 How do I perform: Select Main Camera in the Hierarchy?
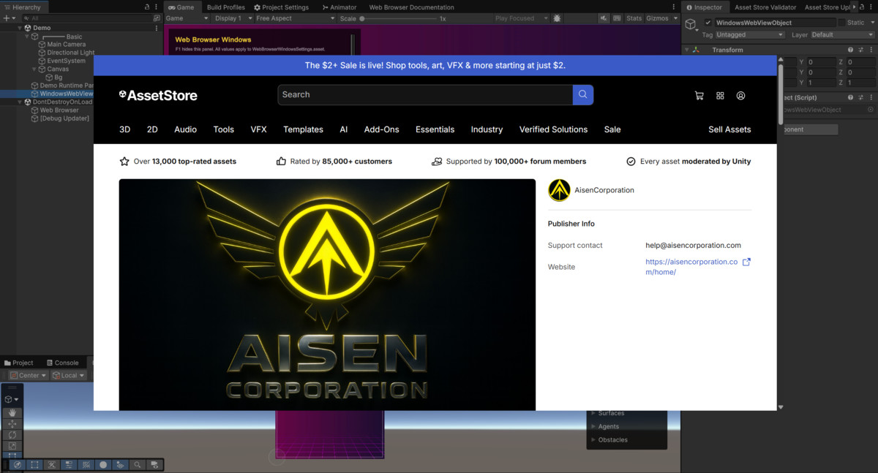(x=66, y=45)
